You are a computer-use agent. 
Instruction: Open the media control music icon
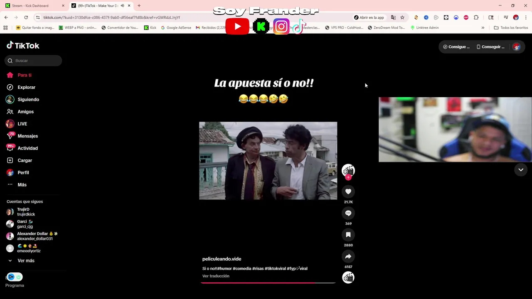click(506, 17)
